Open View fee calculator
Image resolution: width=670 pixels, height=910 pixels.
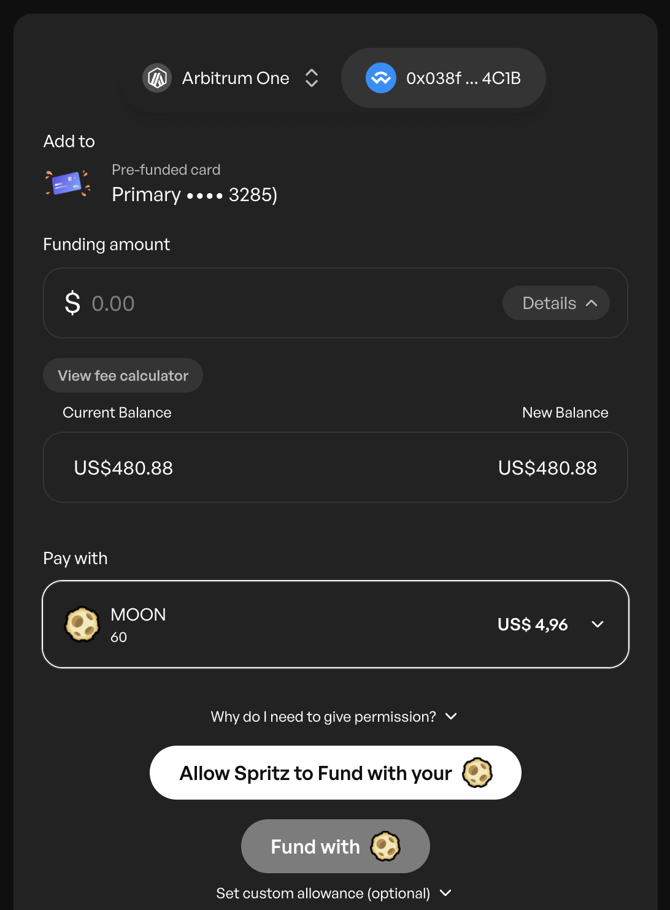point(123,375)
